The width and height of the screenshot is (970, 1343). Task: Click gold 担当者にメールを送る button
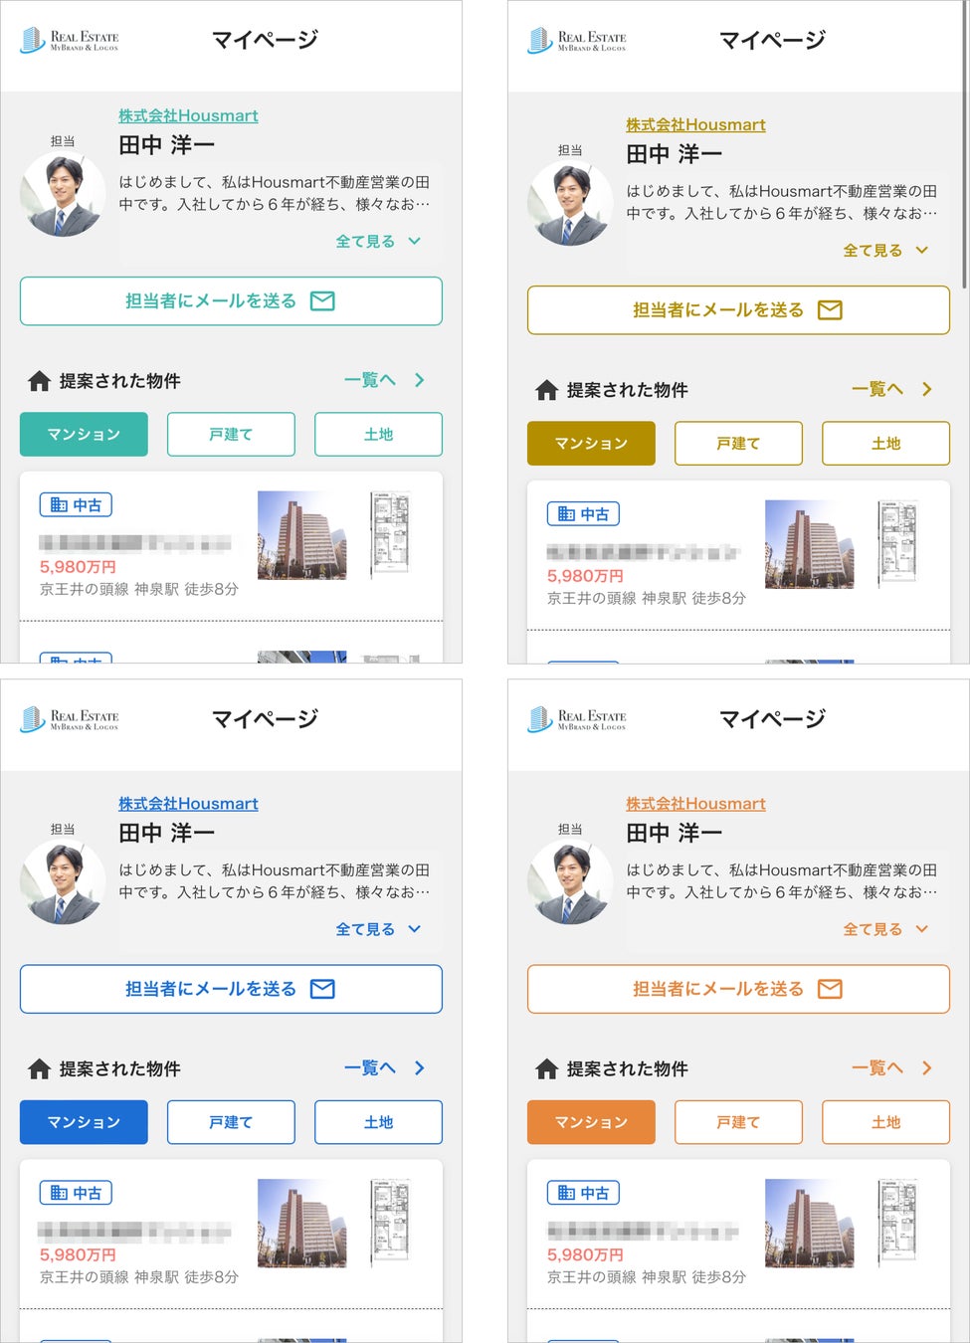[738, 310]
